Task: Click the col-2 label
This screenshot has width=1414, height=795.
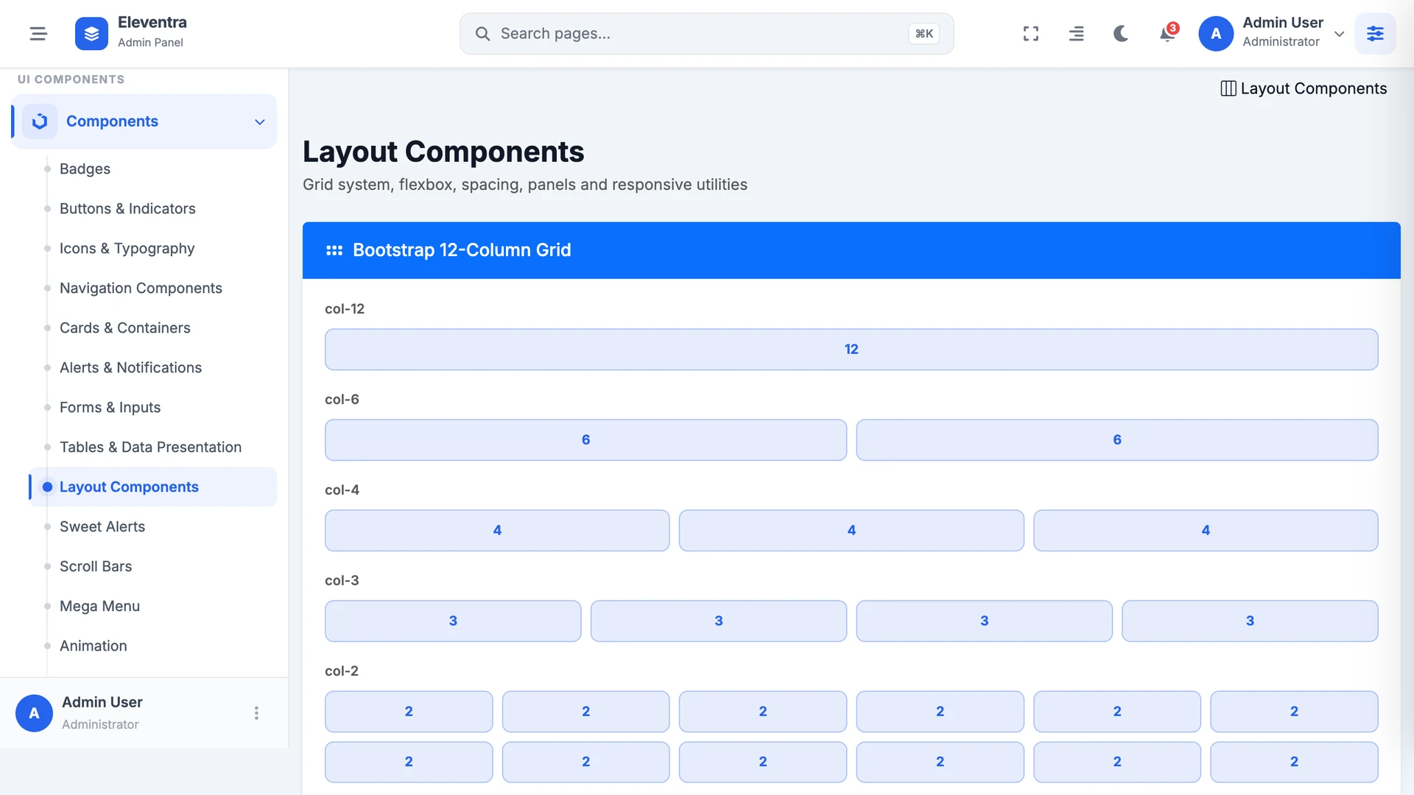Action: pyautogui.click(x=342, y=671)
